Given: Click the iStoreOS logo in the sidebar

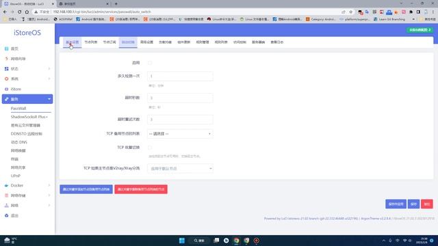Looking at the screenshot, I should (x=27, y=33).
